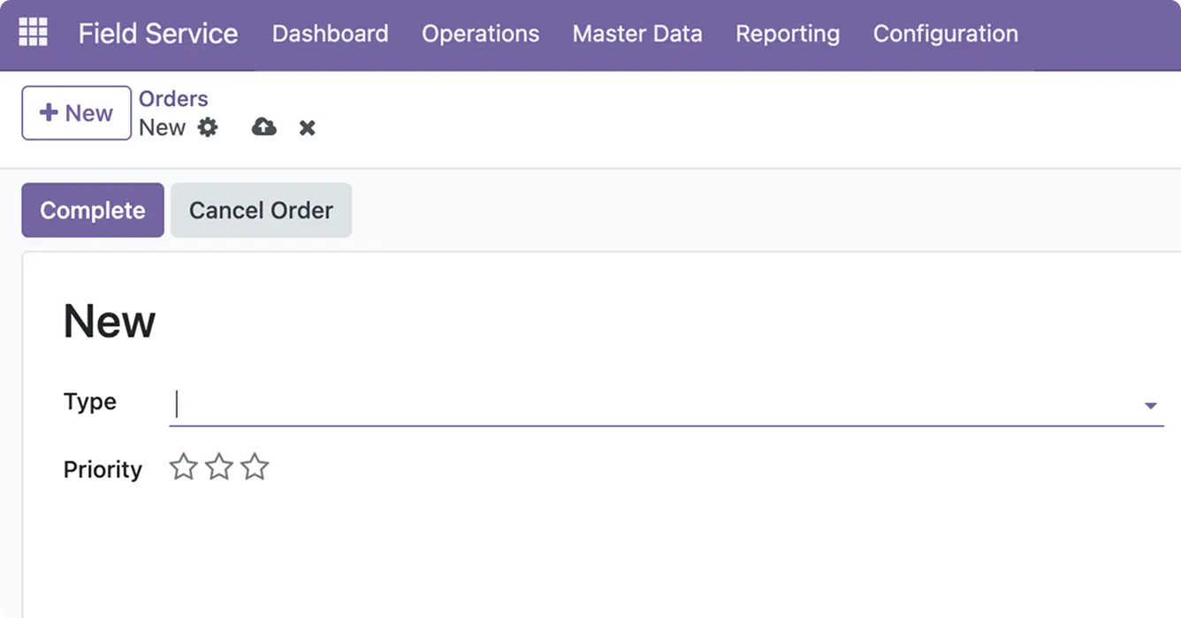Discard changes using the X icon

pyautogui.click(x=307, y=128)
